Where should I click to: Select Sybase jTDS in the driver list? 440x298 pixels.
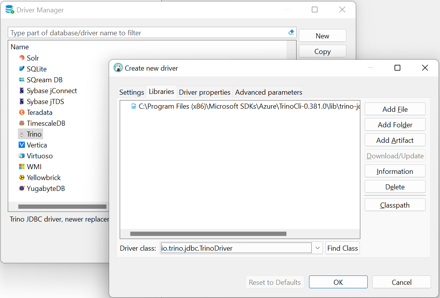[x=45, y=102]
